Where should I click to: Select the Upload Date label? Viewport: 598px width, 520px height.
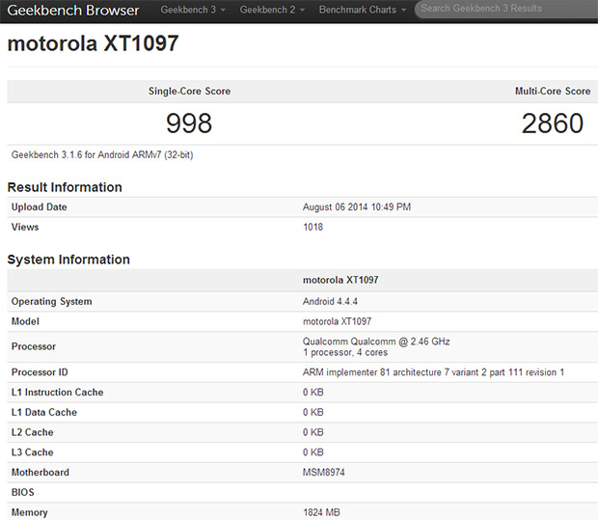[x=40, y=207]
